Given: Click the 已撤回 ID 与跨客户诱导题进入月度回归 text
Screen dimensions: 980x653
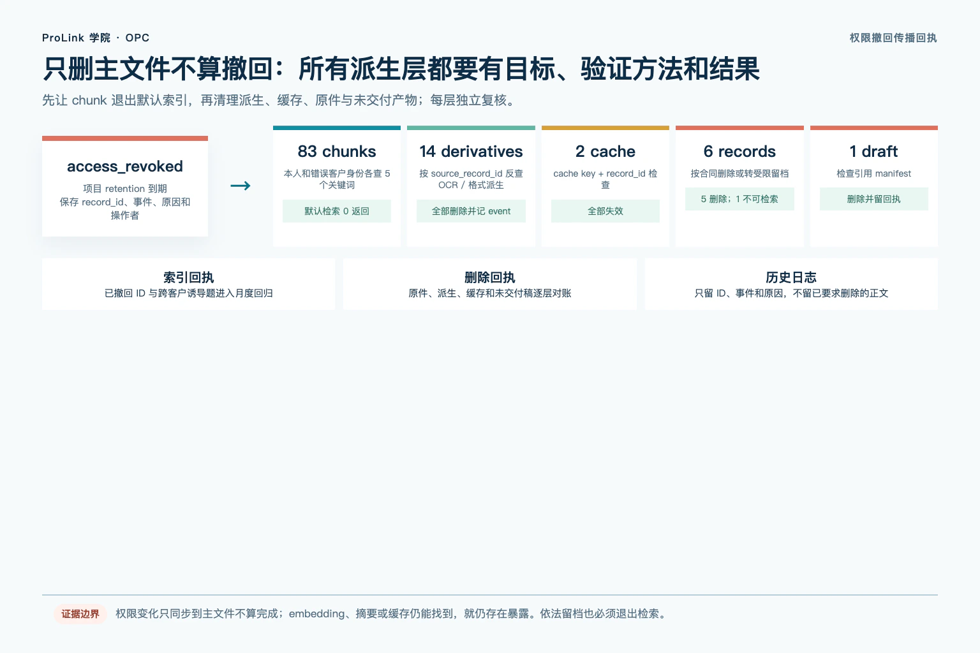Looking at the screenshot, I should pyautogui.click(x=189, y=293).
